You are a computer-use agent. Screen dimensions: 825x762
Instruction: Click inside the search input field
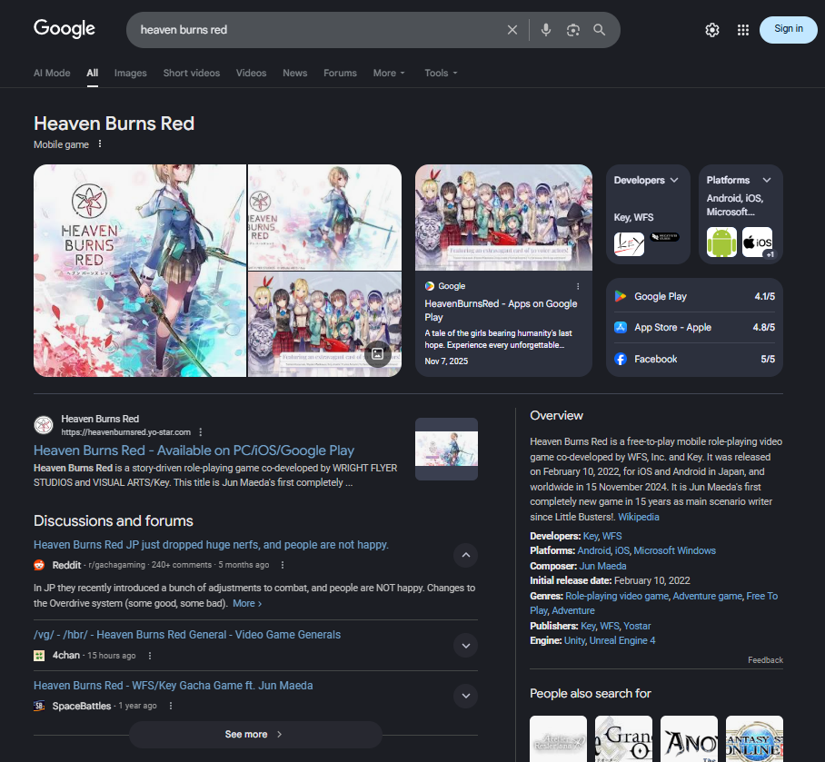pyautogui.click(x=315, y=30)
